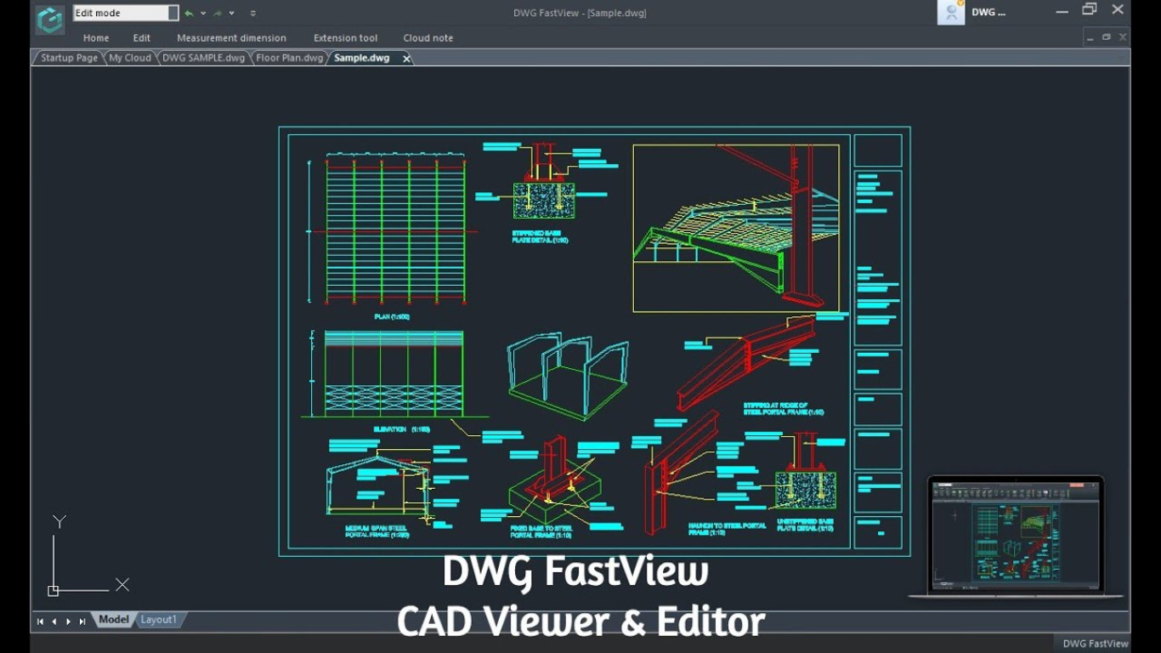Click the DWG FastView logo icon
The height and width of the screenshot is (653, 1161).
tap(49, 17)
